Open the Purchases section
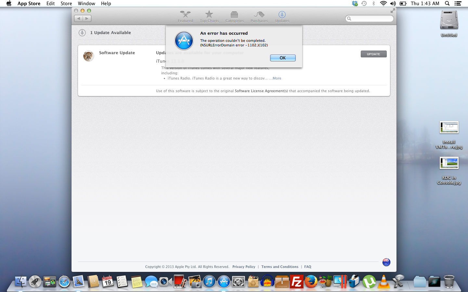468x292 pixels. [x=259, y=17]
